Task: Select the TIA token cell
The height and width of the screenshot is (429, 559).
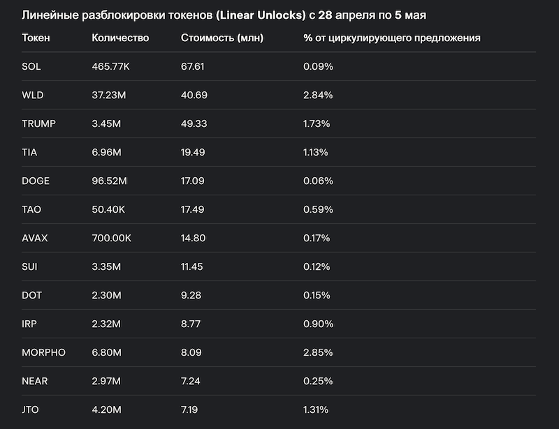Action: (x=29, y=152)
